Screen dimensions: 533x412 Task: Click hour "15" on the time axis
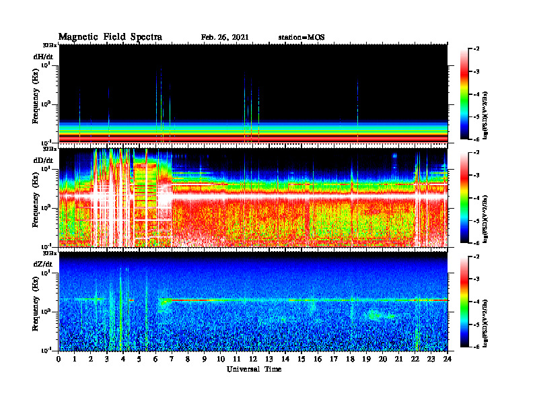pyautogui.click(x=301, y=359)
